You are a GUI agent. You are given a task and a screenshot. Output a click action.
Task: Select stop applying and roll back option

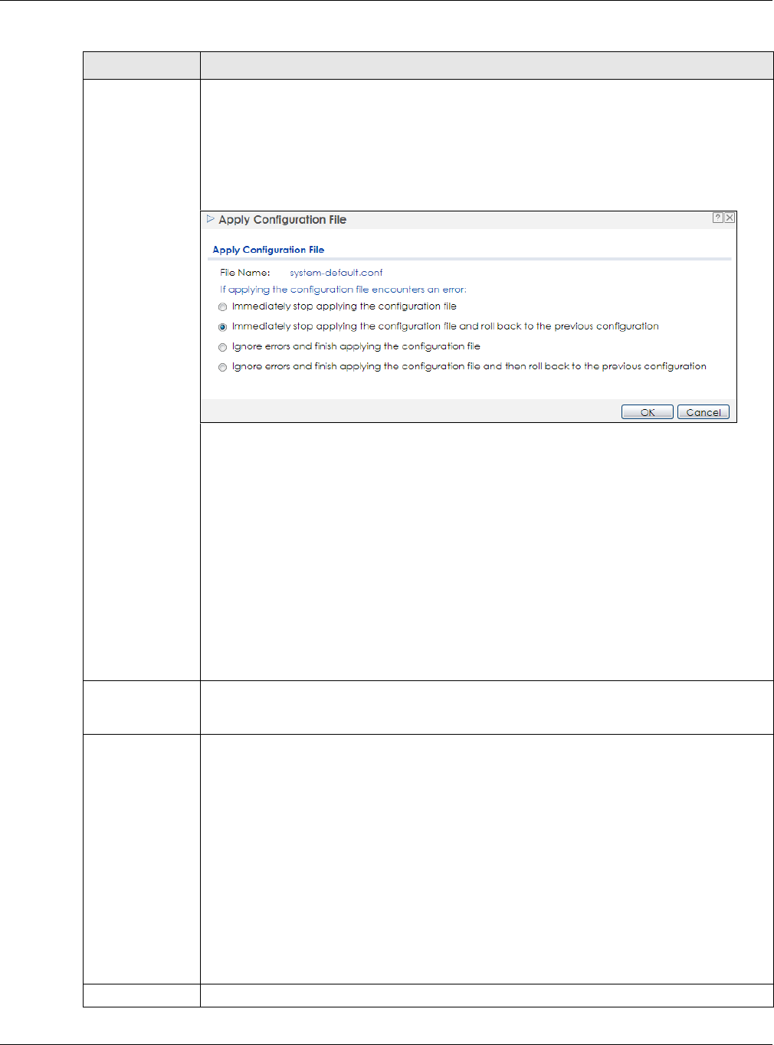click(x=223, y=327)
